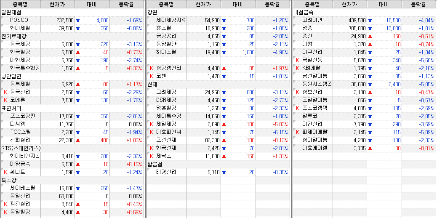The width and height of the screenshot is (437, 218).
Task: Select 동원시스템즈 stock name
Action: [x=317, y=84]
